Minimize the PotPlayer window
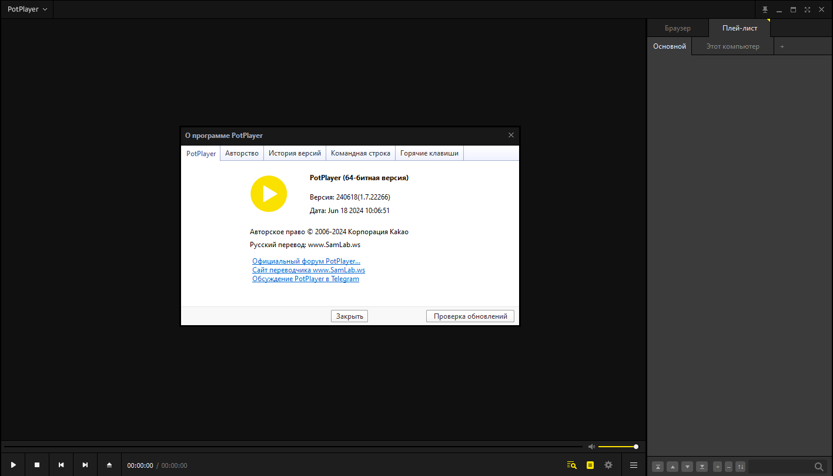The image size is (833, 476). click(779, 9)
